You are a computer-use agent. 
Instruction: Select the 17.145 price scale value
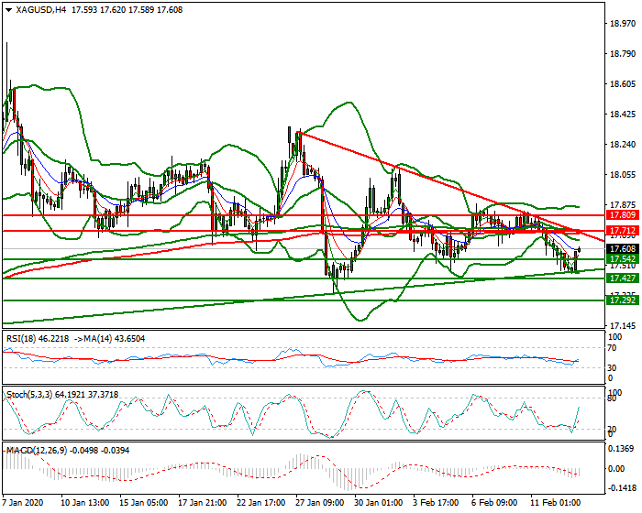pyautogui.click(x=623, y=326)
